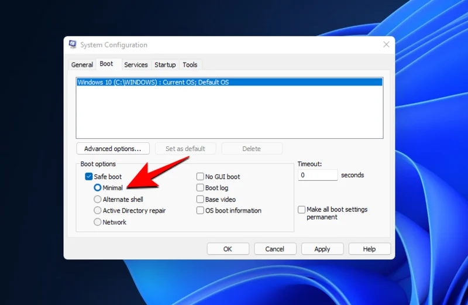Switch to the General tab
This screenshot has width=468, height=305.
click(x=82, y=65)
